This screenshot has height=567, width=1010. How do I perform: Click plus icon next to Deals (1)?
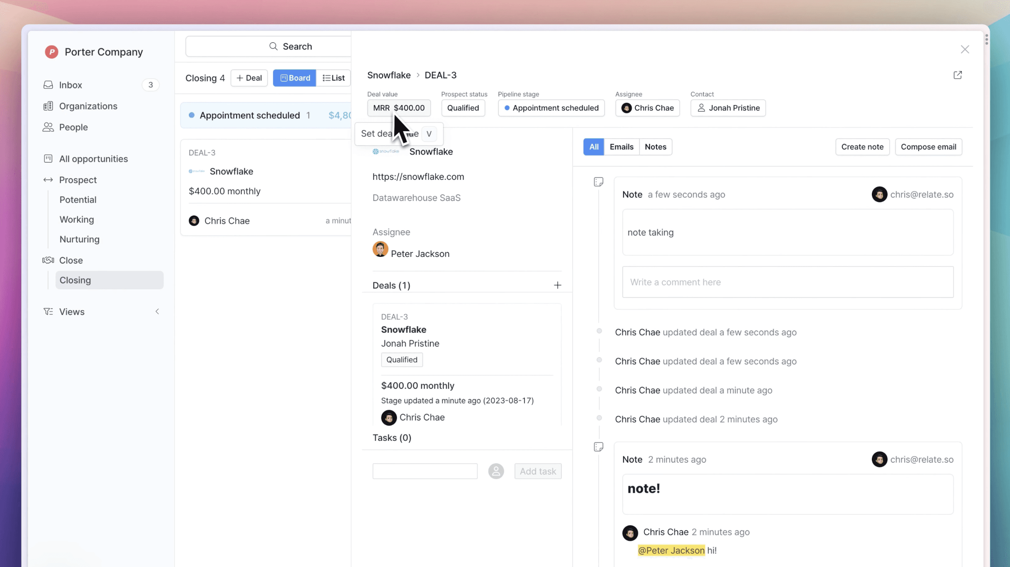pos(557,285)
